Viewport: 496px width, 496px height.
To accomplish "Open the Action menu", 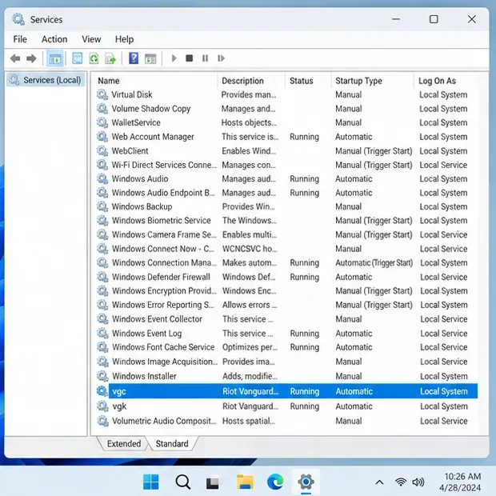I will tap(54, 39).
